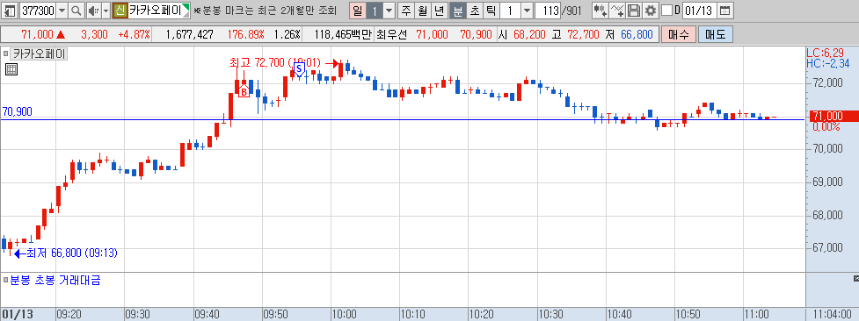The image size is (859, 321).
Task: Click the 10:00 time axis label
Action: 344,315
